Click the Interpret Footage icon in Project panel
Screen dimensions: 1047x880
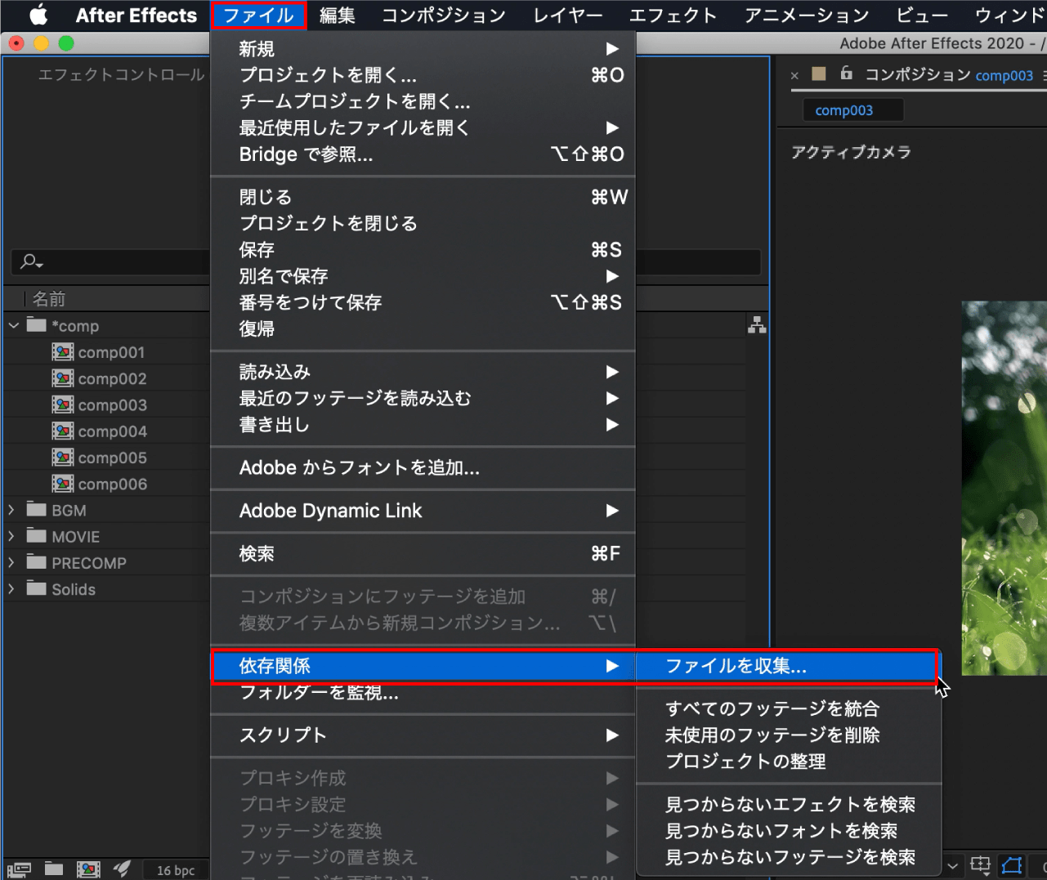[x=19, y=869]
